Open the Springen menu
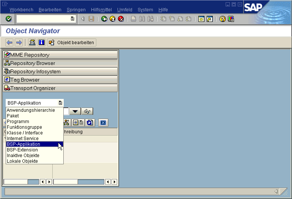Image resolution: width=292 pixels, height=199 pixels. (76, 10)
